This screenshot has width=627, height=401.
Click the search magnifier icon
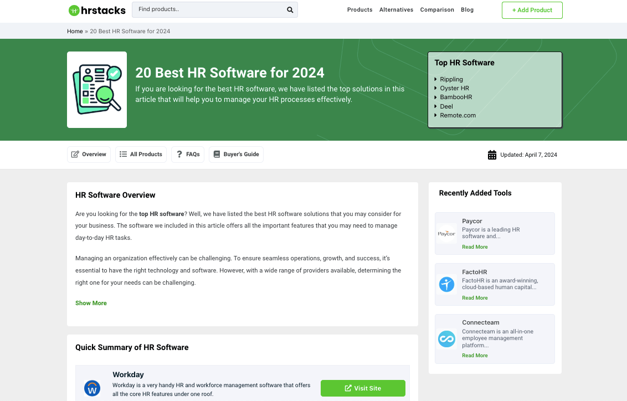click(290, 9)
